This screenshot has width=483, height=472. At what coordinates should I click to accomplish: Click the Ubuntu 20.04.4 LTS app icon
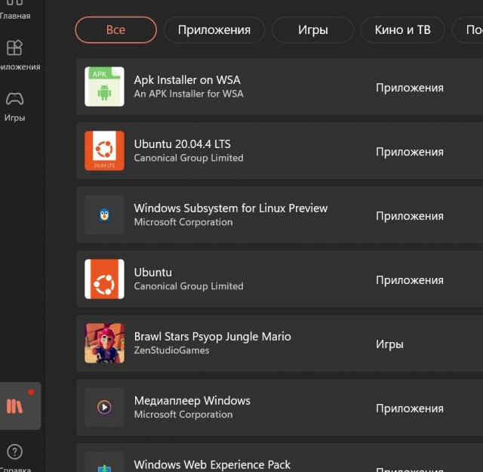point(104,151)
